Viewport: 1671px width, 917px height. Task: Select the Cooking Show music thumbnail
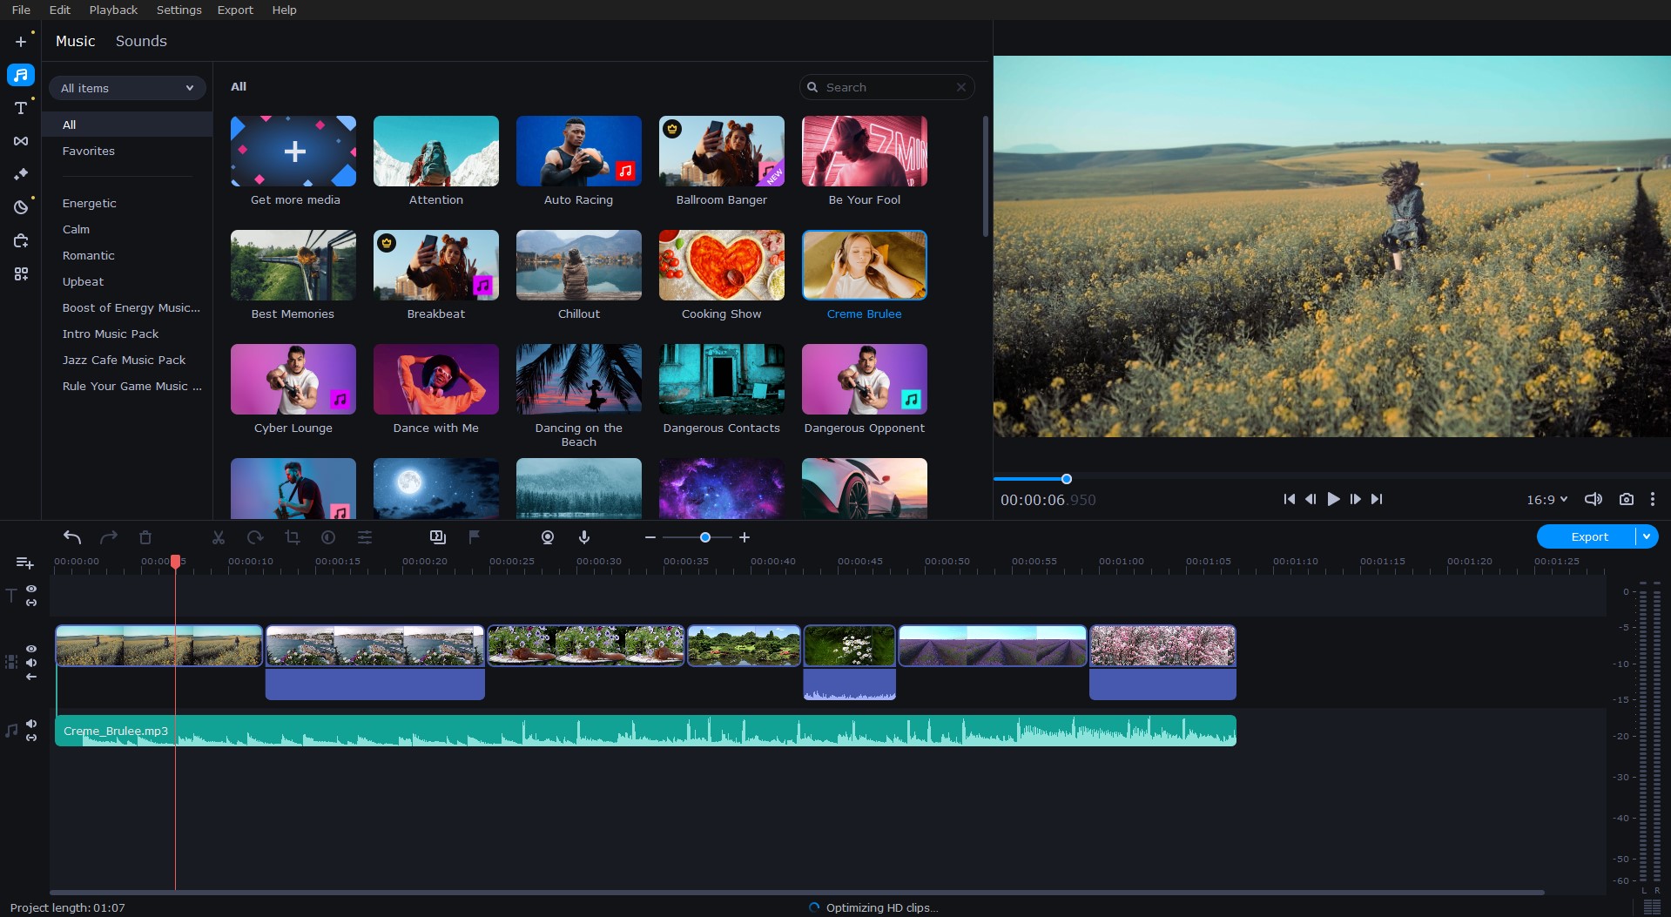pos(722,266)
